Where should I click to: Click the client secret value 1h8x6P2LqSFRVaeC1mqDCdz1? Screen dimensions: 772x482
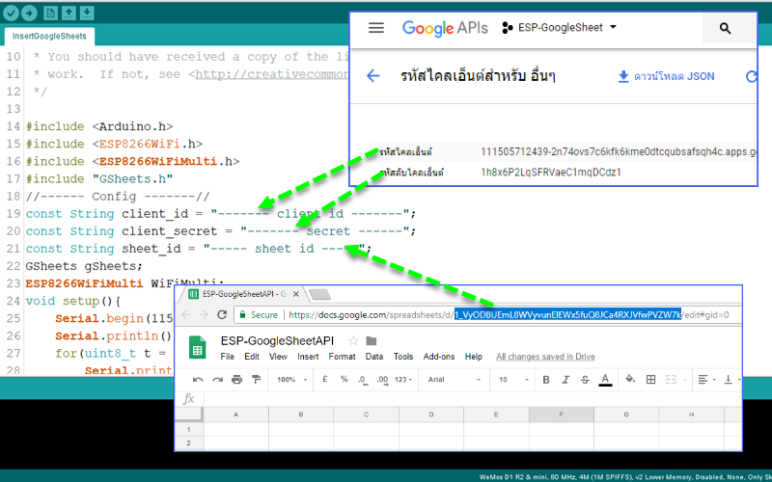click(x=551, y=173)
